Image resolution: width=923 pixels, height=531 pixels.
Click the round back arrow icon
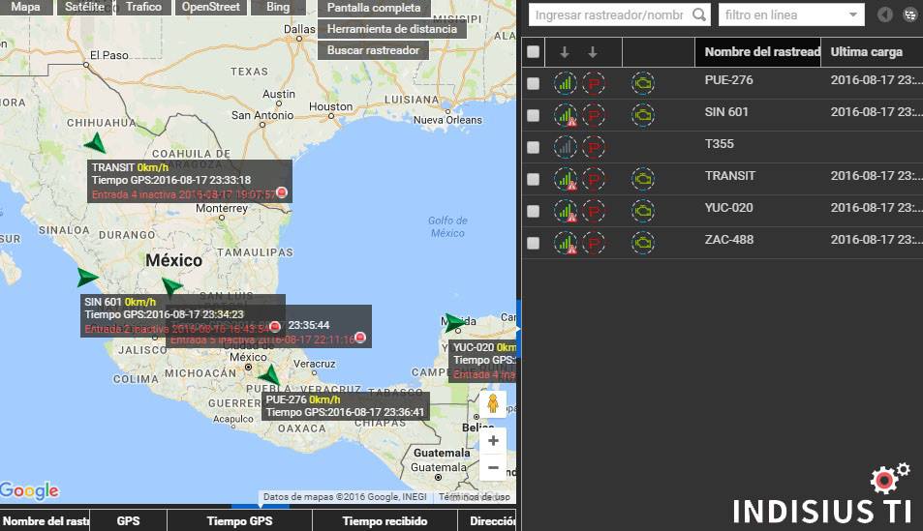tap(884, 15)
